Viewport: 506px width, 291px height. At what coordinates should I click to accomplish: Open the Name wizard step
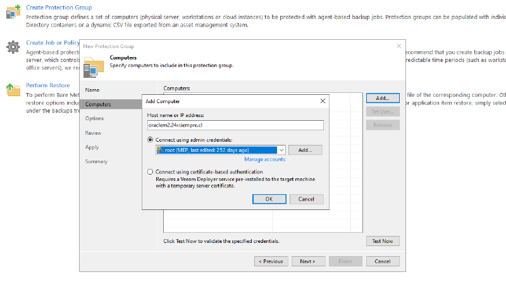coord(92,90)
